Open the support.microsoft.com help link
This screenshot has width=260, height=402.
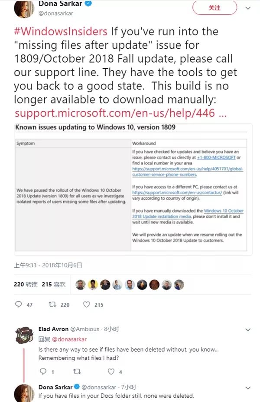coord(113,113)
